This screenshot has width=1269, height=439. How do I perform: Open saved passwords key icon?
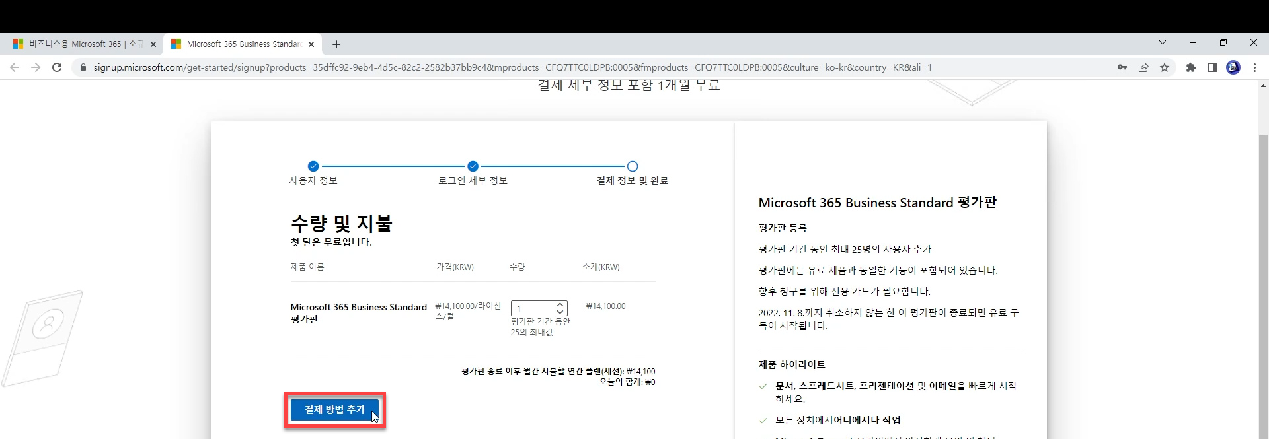click(x=1122, y=67)
